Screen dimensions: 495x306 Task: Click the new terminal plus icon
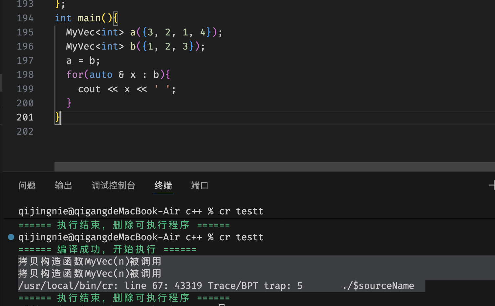[492, 186]
